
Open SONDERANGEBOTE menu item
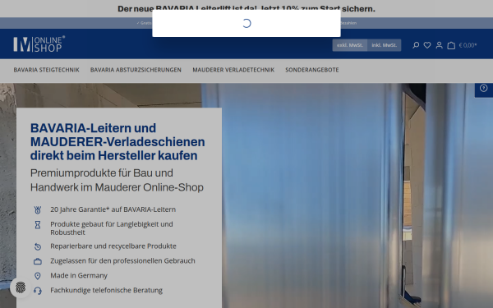pyautogui.click(x=312, y=70)
